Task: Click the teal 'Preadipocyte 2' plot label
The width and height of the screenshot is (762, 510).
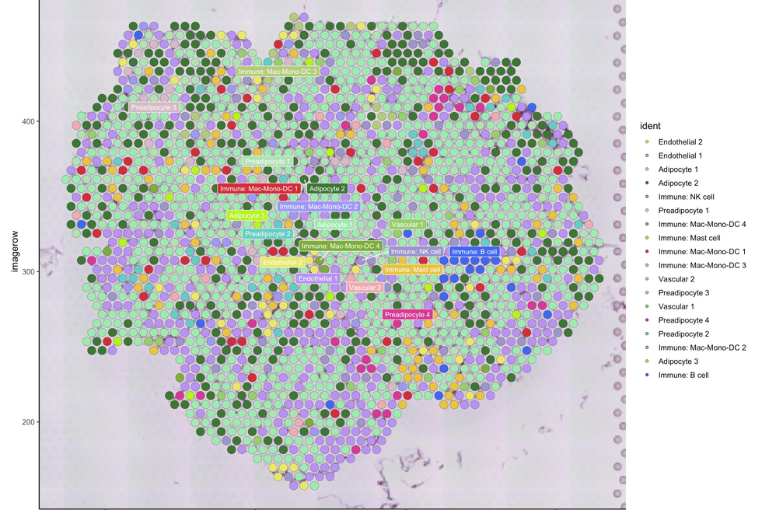Action: [x=267, y=234]
